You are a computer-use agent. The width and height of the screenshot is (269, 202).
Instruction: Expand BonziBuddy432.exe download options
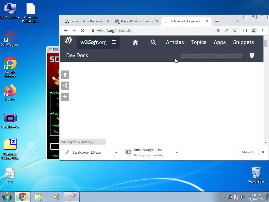pyautogui.click(x=177, y=152)
